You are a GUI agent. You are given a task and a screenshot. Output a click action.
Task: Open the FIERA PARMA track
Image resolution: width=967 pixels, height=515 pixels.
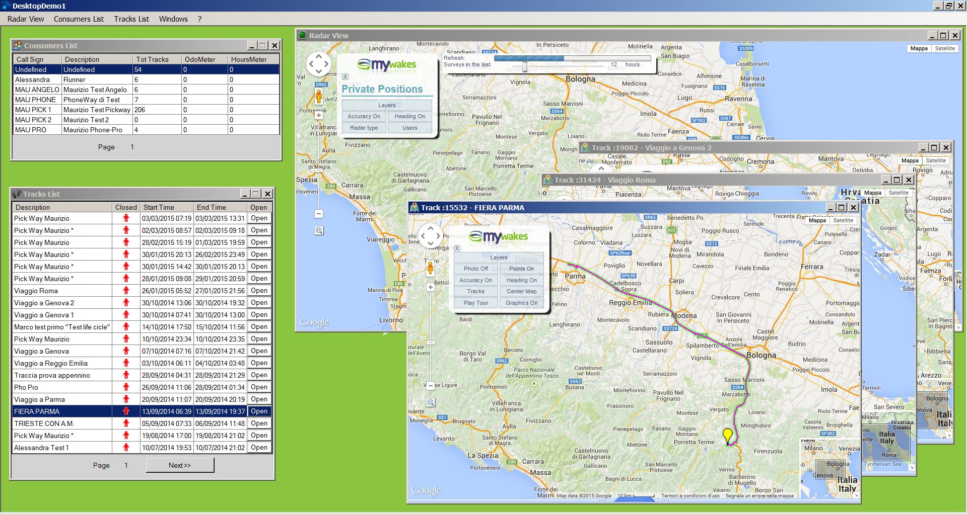coord(259,411)
